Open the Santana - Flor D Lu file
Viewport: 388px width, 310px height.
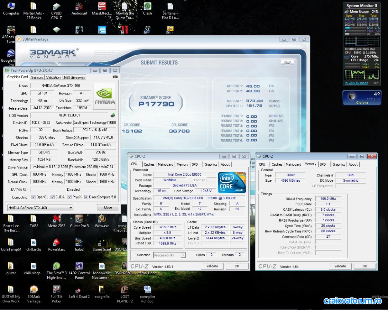tap(170, 11)
